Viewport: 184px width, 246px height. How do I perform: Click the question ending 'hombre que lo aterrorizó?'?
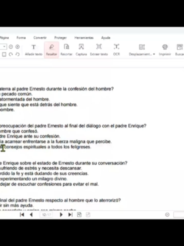point(60,200)
